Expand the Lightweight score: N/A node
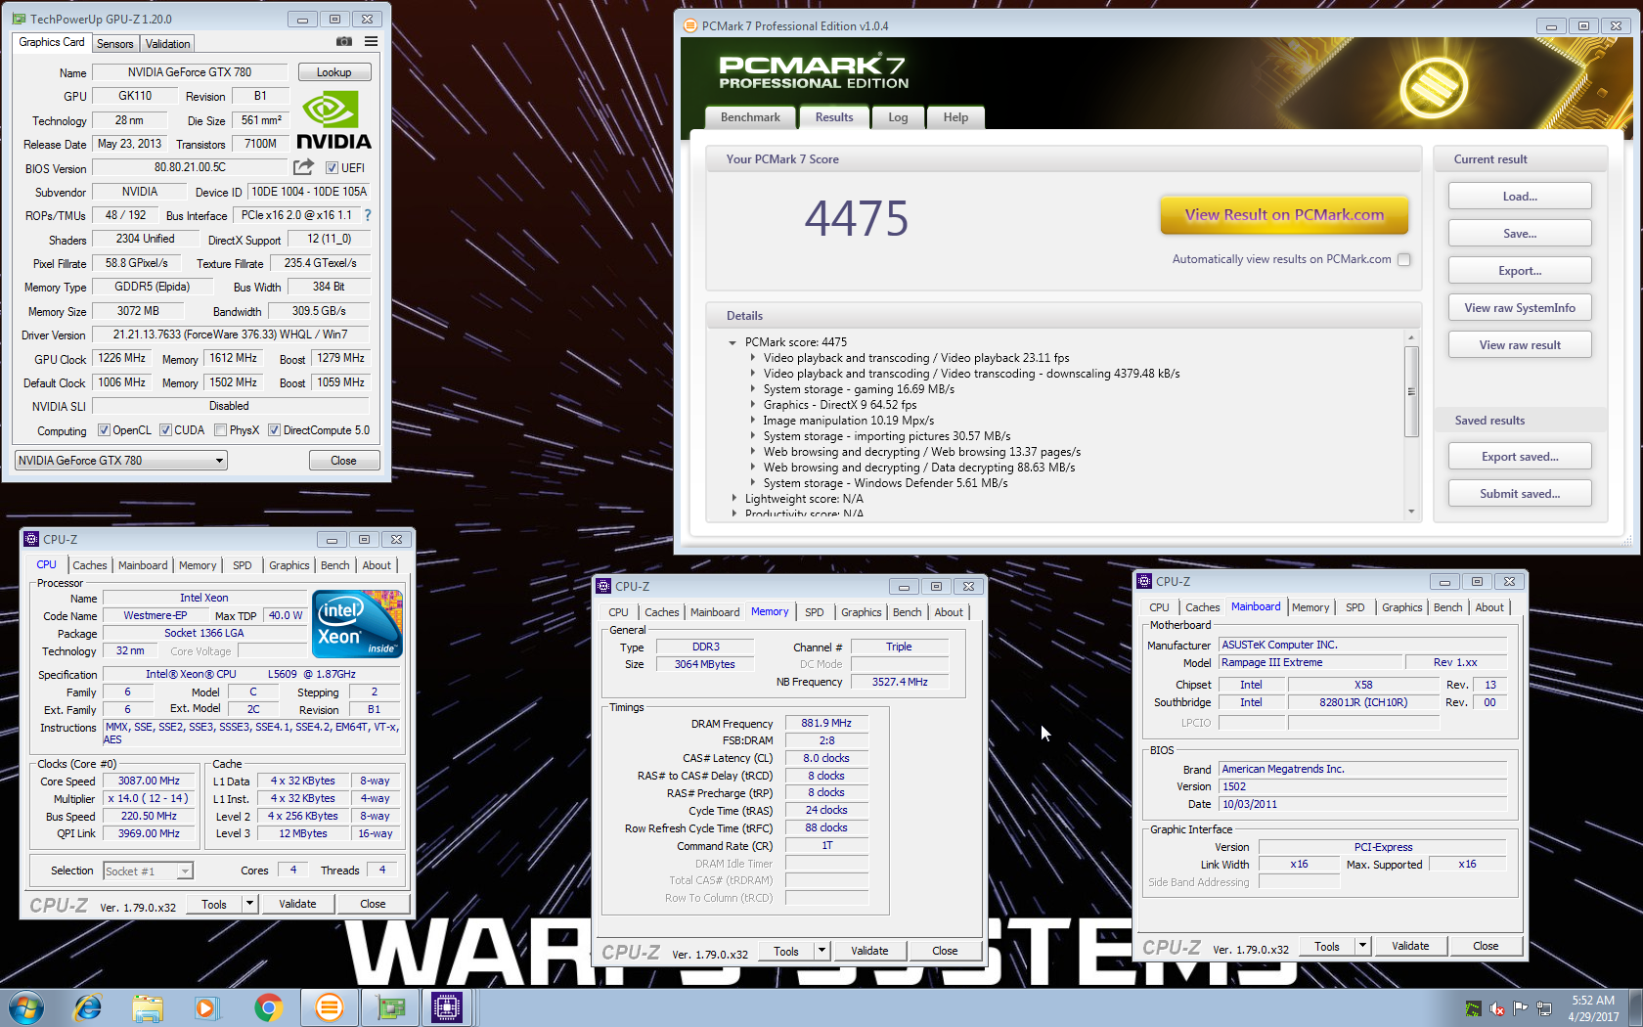The height and width of the screenshot is (1027, 1643). click(x=733, y=499)
